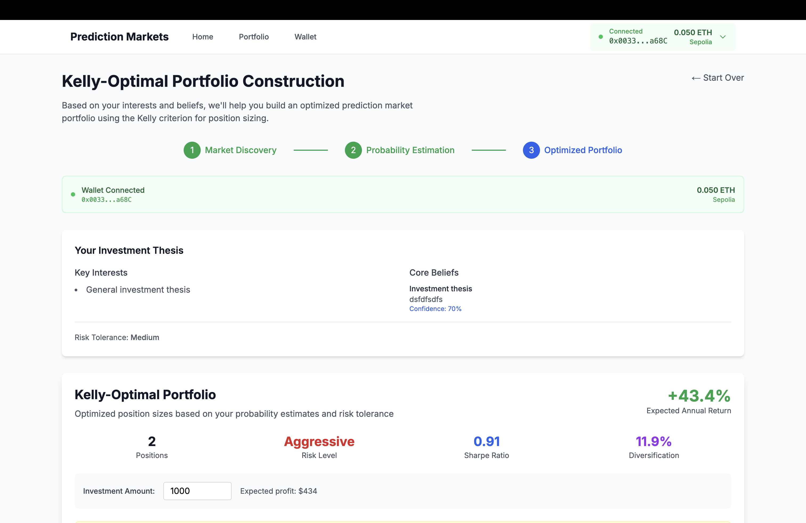Image resolution: width=806 pixels, height=523 pixels.
Task: Click green connection dot in header wallet
Action: click(x=601, y=37)
